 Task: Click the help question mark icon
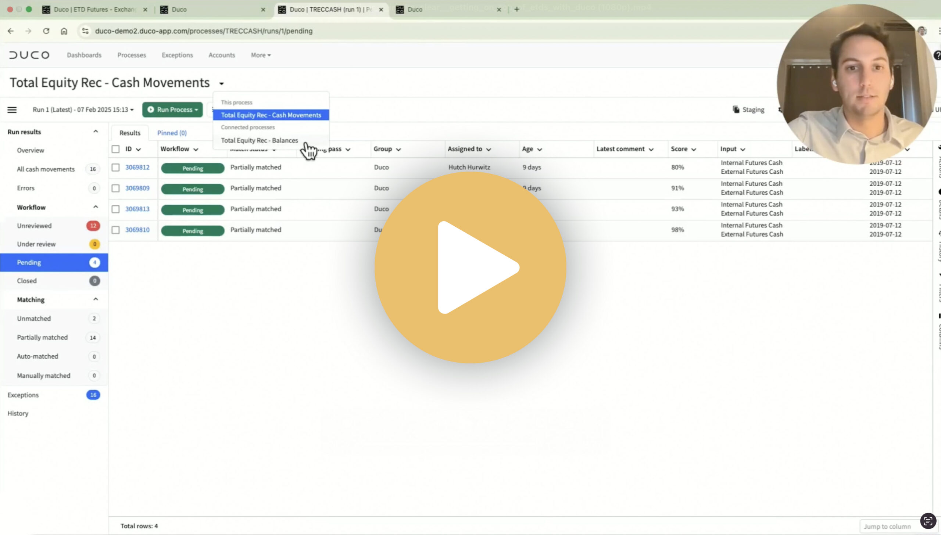tap(937, 55)
